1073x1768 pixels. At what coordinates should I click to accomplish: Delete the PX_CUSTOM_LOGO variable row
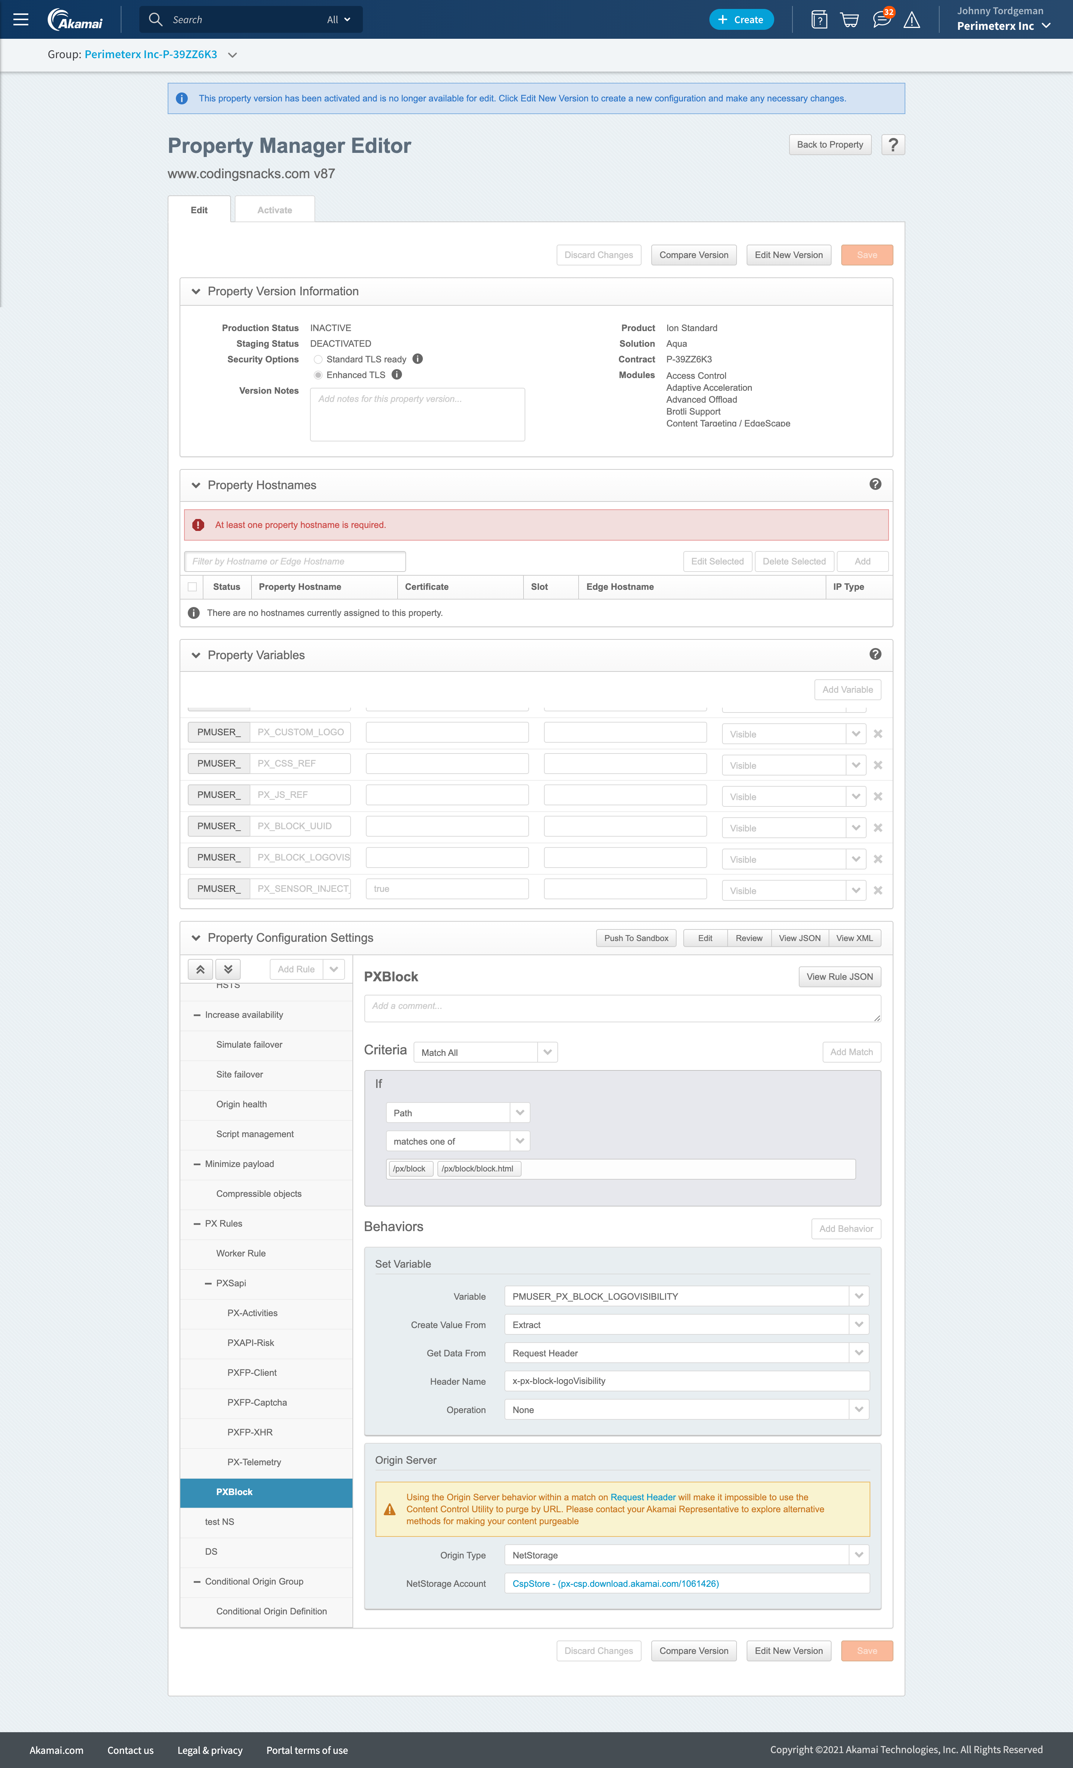click(x=878, y=734)
